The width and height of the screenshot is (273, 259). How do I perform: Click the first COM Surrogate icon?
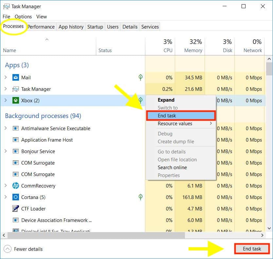coord(15,163)
